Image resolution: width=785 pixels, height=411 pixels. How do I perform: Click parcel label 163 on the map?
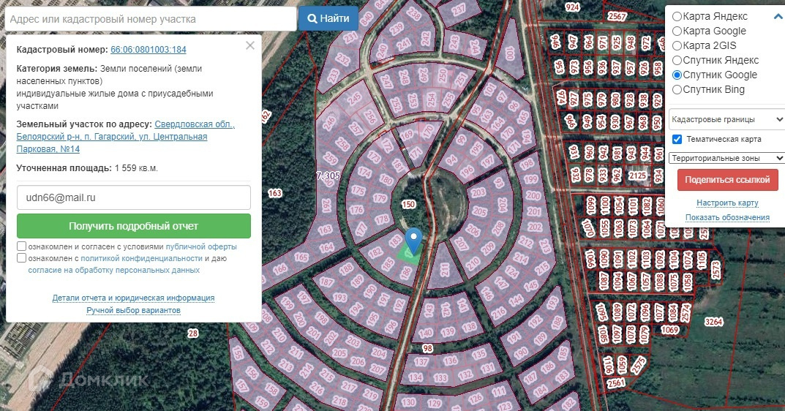pyautogui.click(x=275, y=193)
